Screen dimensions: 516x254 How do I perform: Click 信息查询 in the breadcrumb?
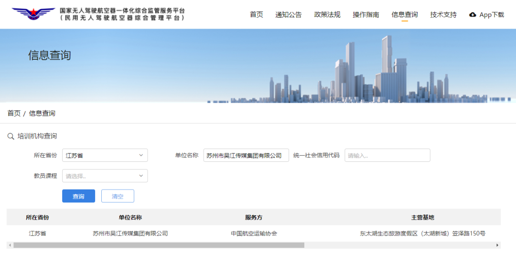click(x=42, y=114)
